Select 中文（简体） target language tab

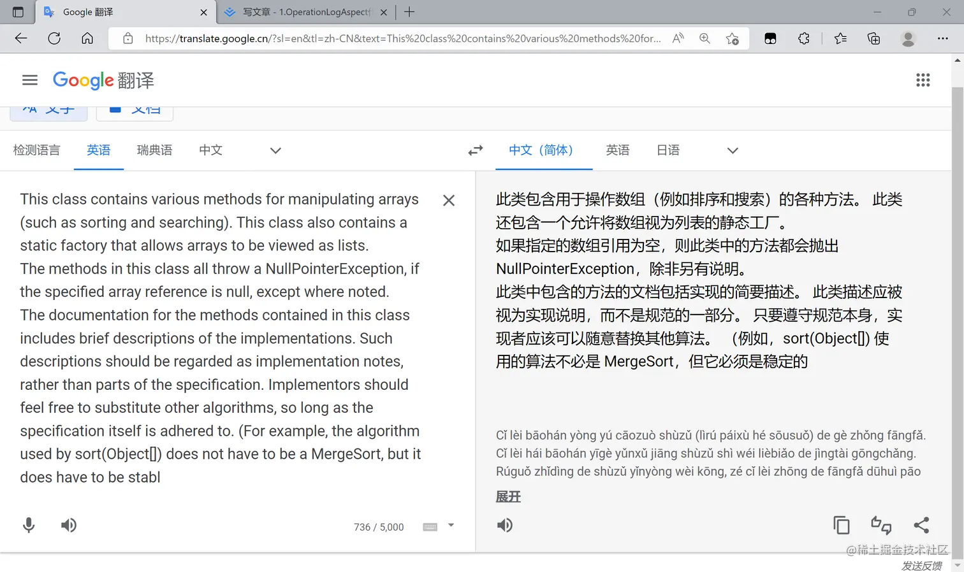(x=544, y=150)
